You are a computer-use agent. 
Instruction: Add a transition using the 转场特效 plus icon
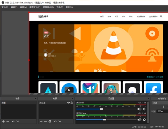(163, 107)
